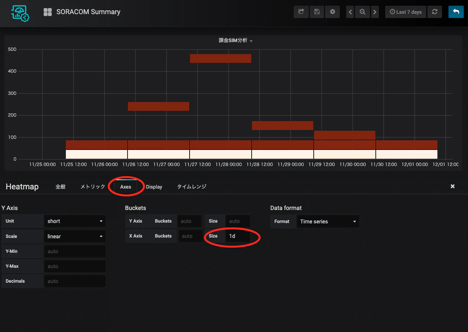Focus the X Axis Buckets input

click(x=190, y=236)
